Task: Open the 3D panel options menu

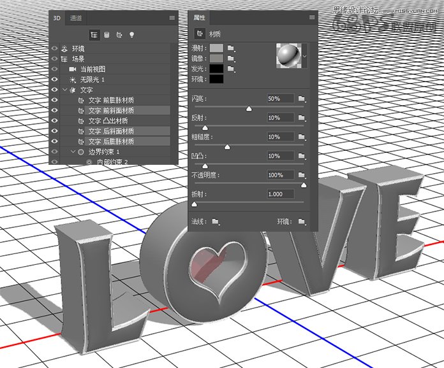Action: [172, 18]
